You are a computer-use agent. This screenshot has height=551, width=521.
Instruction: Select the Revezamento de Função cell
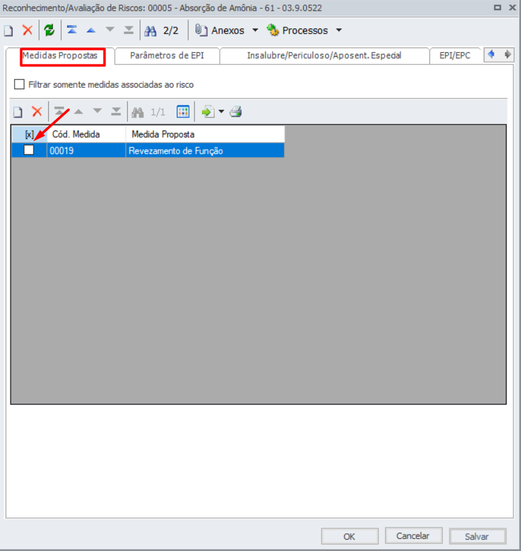click(205, 151)
